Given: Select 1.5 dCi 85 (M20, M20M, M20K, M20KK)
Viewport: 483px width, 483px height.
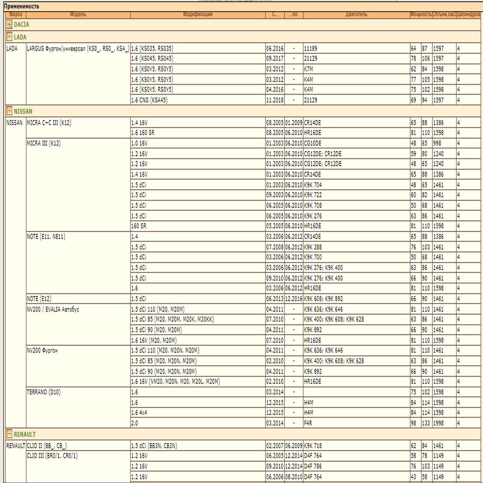Looking at the screenshot, I should (x=172, y=319).
